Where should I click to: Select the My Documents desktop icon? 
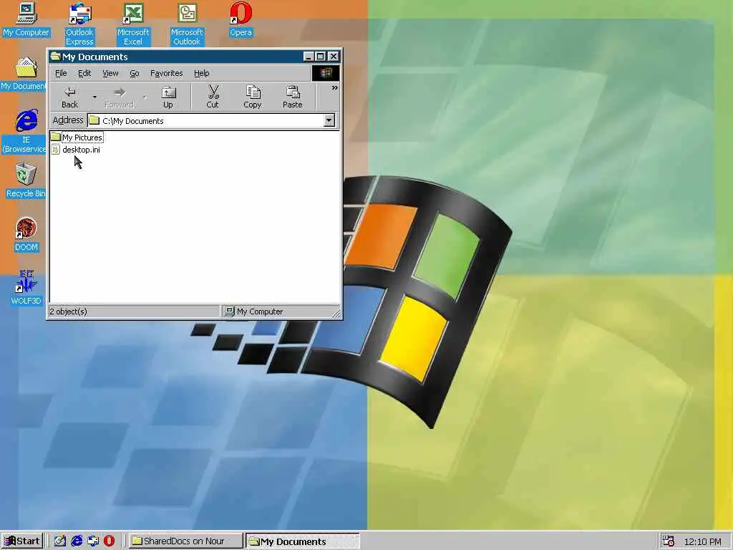[x=24, y=74]
